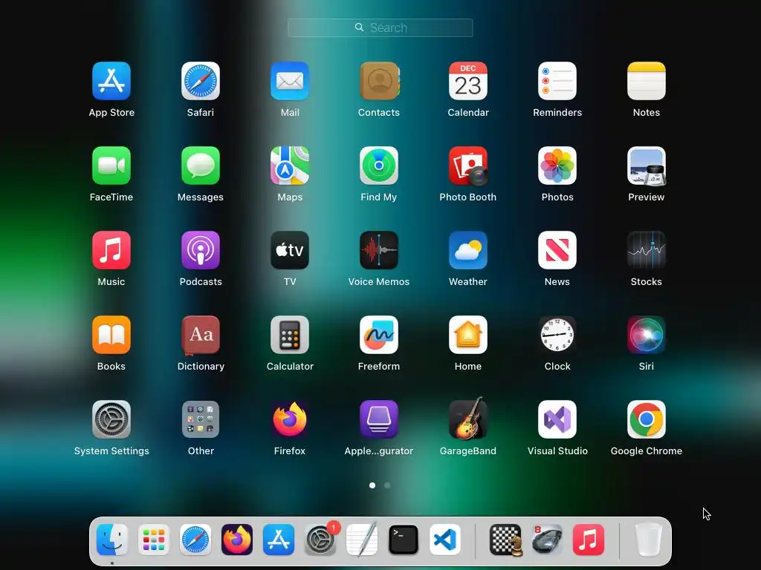The width and height of the screenshot is (761, 570).
Task: Launch Freeform
Action: [379, 335]
